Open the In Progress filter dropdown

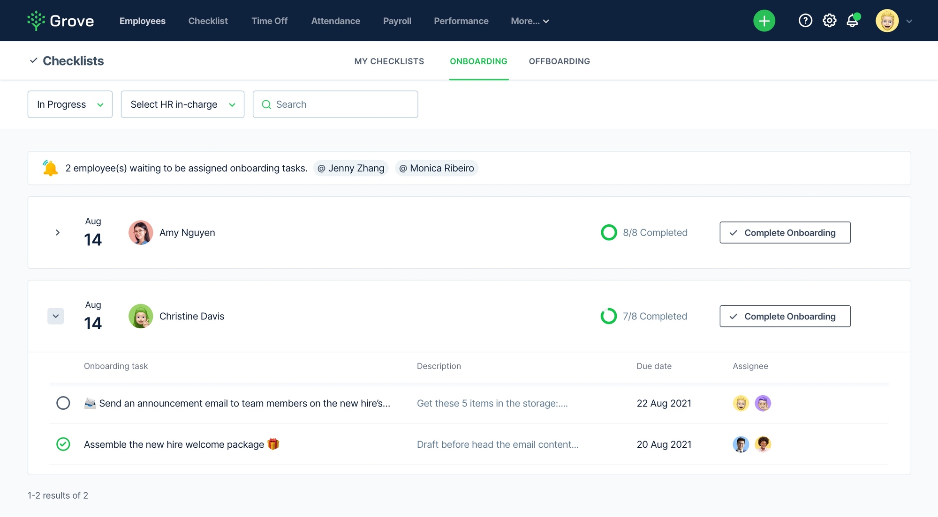(70, 104)
